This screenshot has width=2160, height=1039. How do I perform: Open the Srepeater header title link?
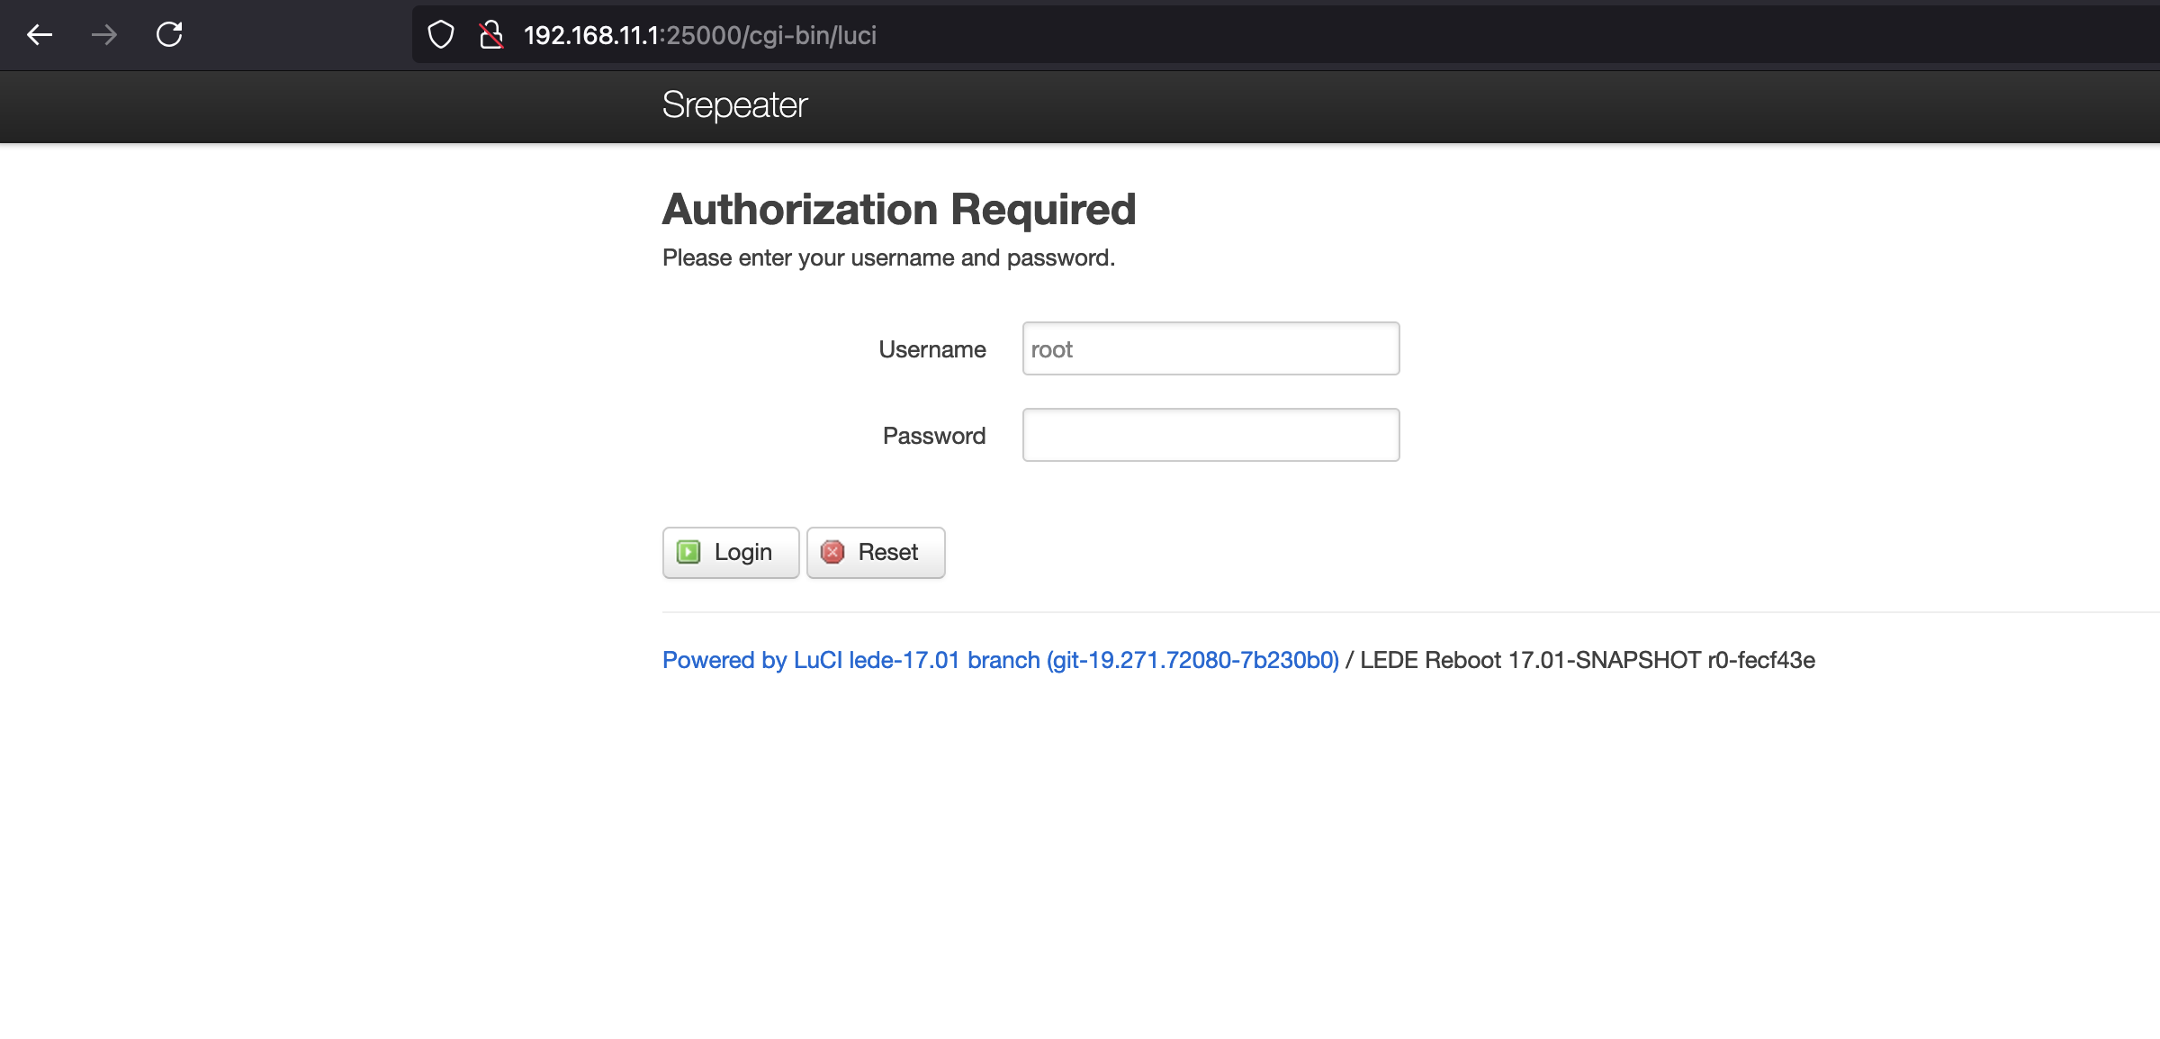(734, 105)
